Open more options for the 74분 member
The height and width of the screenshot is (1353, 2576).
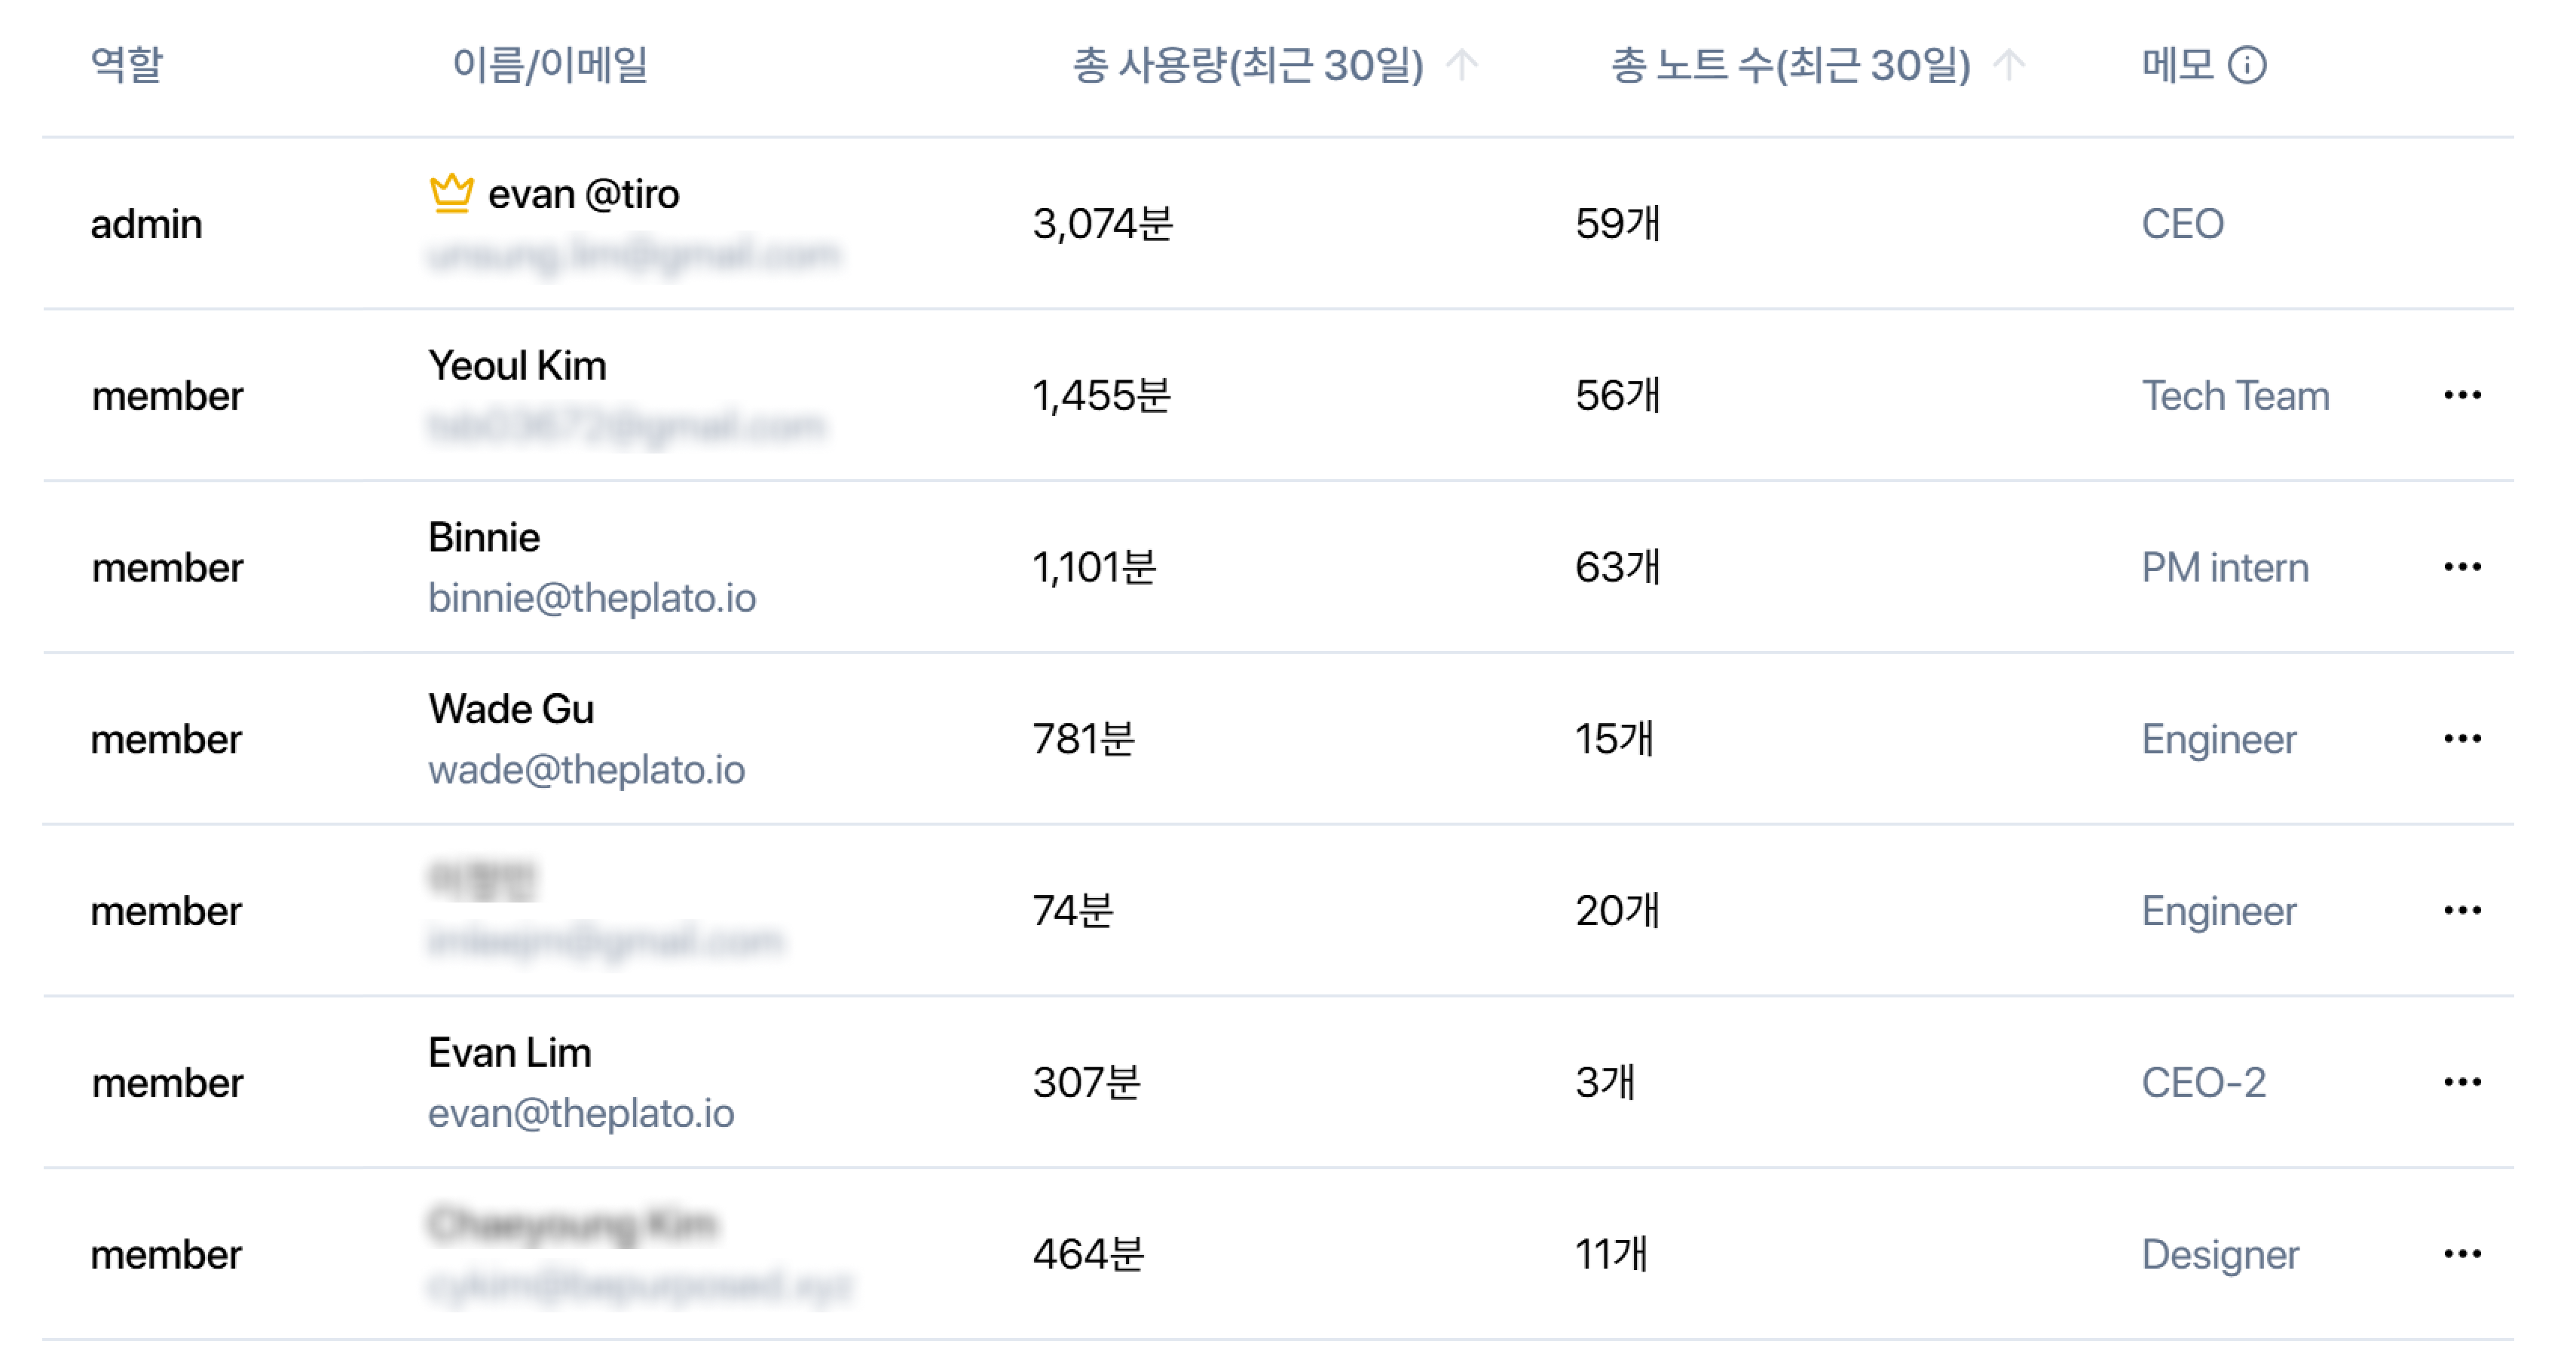[x=2461, y=912]
